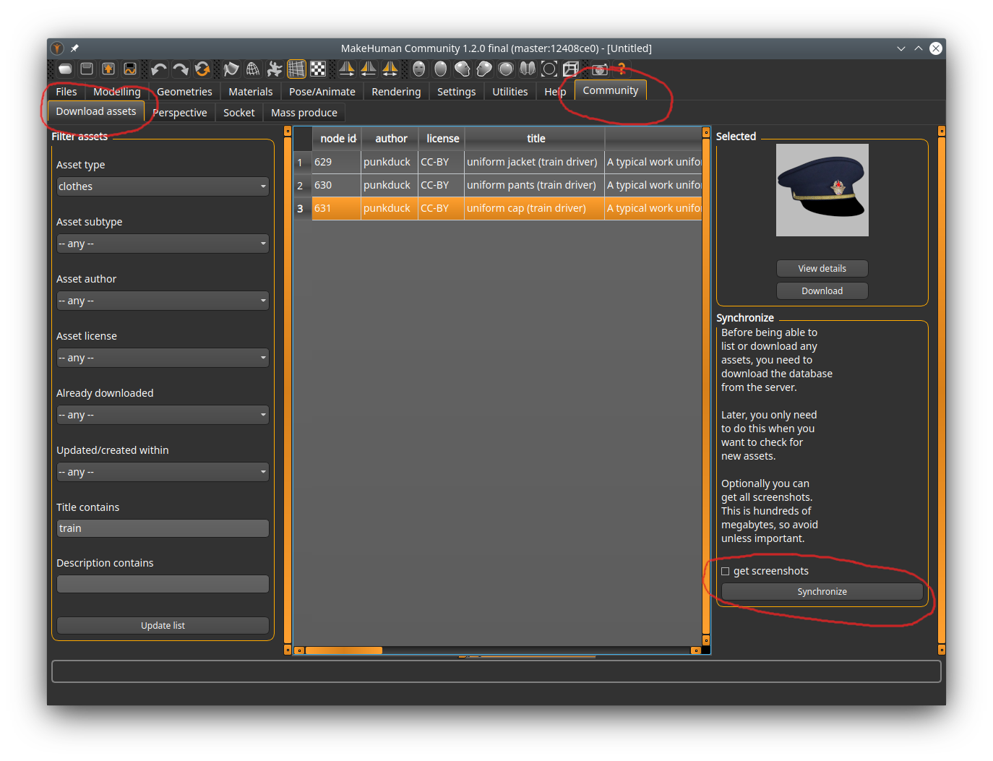The height and width of the screenshot is (761, 993).
Task: Click the pose figure icon in toolbar
Action: (x=275, y=69)
